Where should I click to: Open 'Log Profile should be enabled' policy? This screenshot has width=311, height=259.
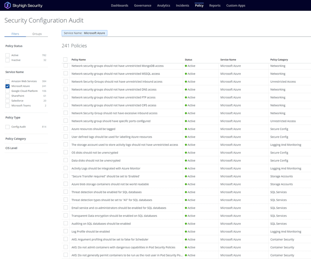click(x=91, y=232)
